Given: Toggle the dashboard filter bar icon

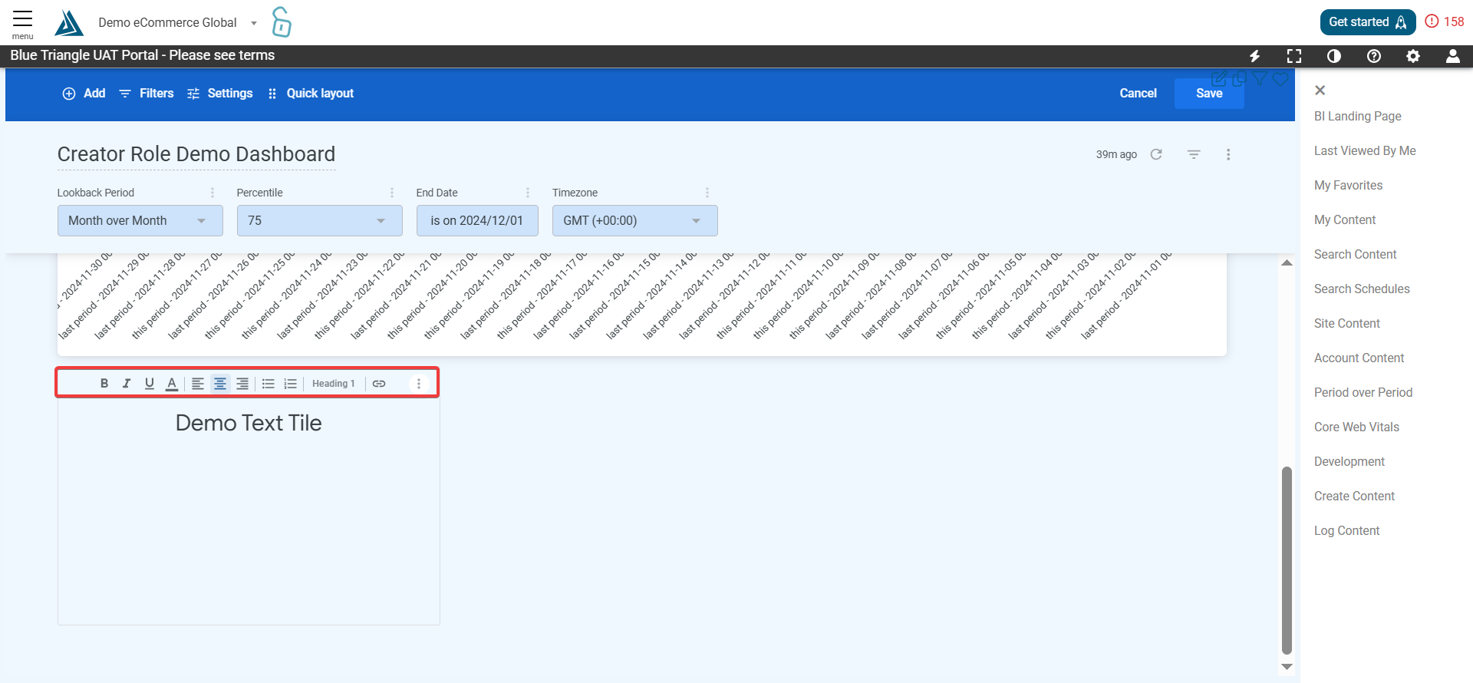Looking at the screenshot, I should pos(1194,154).
